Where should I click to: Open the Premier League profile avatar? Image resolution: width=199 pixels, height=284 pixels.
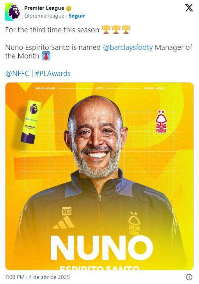(14, 12)
